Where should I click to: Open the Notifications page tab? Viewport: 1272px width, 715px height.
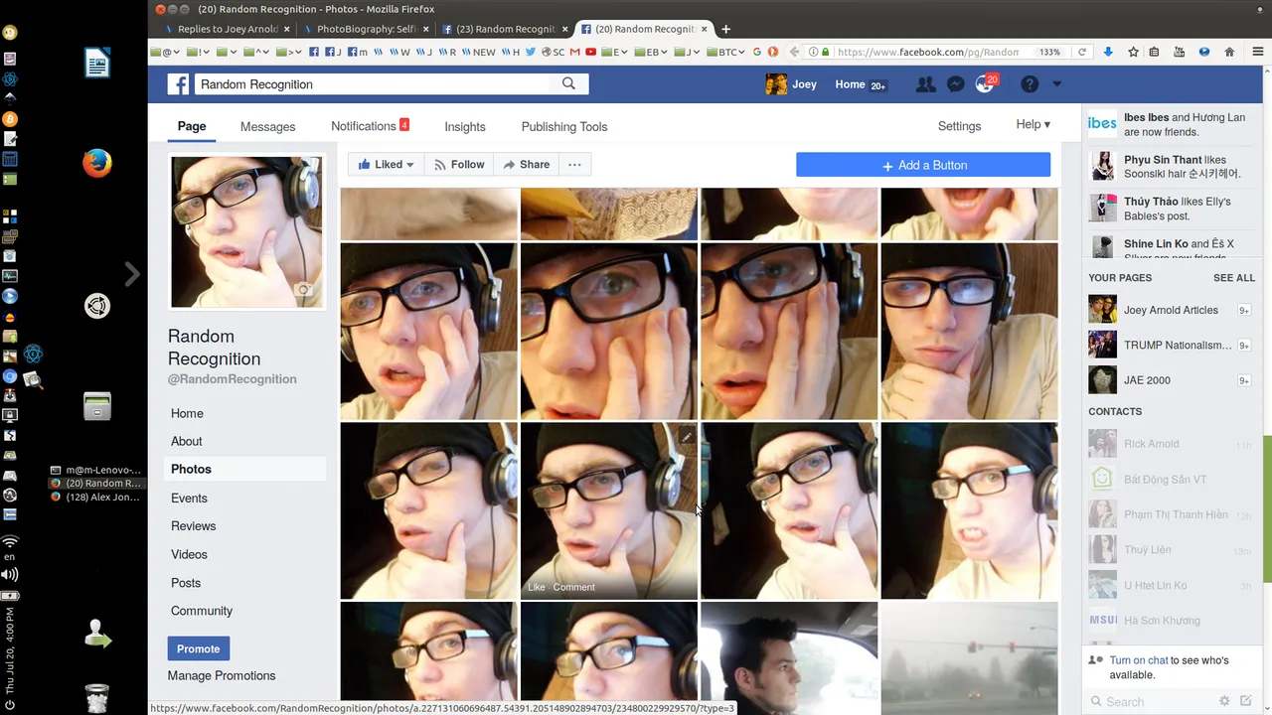tap(370, 126)
